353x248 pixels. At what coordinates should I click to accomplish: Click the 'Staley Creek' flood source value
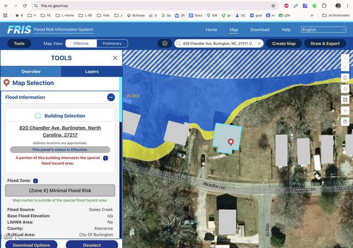pyautogui.click(x=101, y=209)
